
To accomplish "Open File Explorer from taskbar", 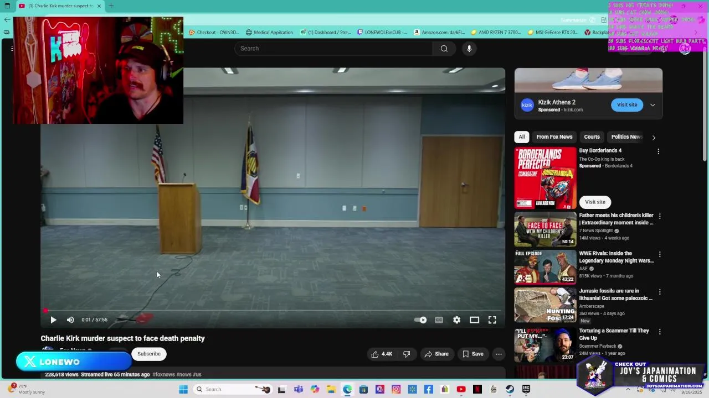I will pos(331,389).
